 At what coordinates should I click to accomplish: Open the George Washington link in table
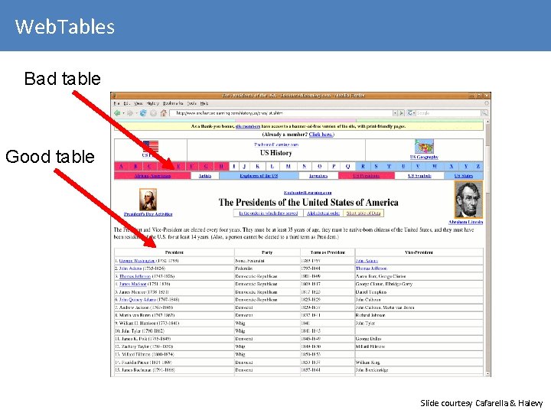137,261
